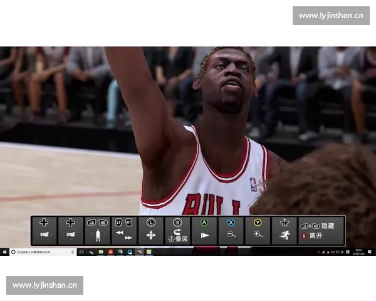Click the R stick rotate and depth-of-field tile
The image size is (376, 301).
178,230
